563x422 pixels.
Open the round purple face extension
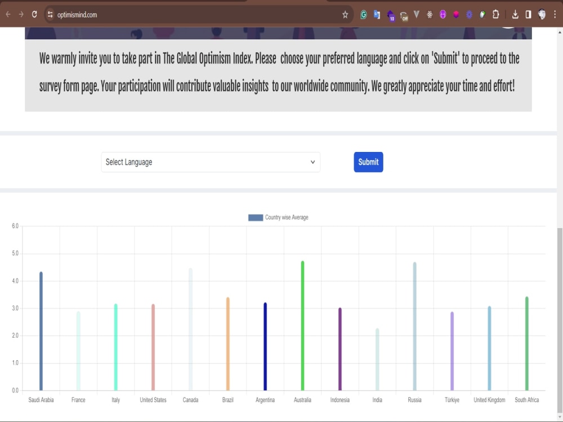(443, 15)
